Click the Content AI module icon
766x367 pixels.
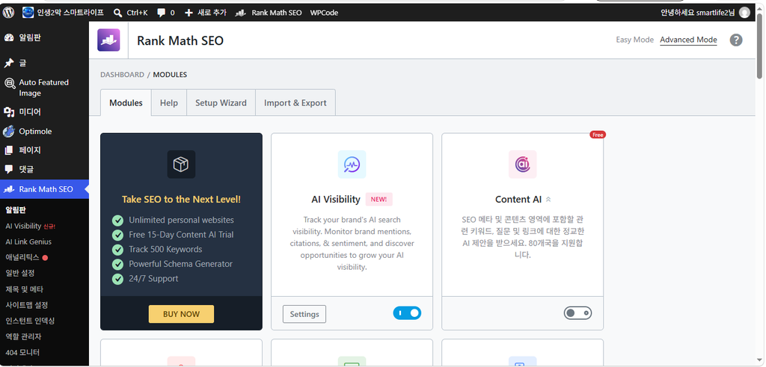point(523,164)
